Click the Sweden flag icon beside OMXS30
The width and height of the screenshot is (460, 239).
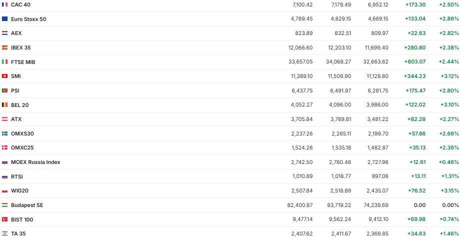[x=5, y=133]
